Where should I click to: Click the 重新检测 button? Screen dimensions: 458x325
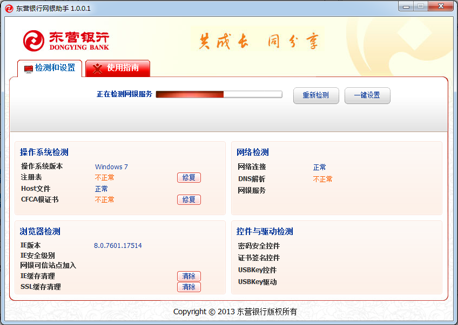[x=316, y=95]
